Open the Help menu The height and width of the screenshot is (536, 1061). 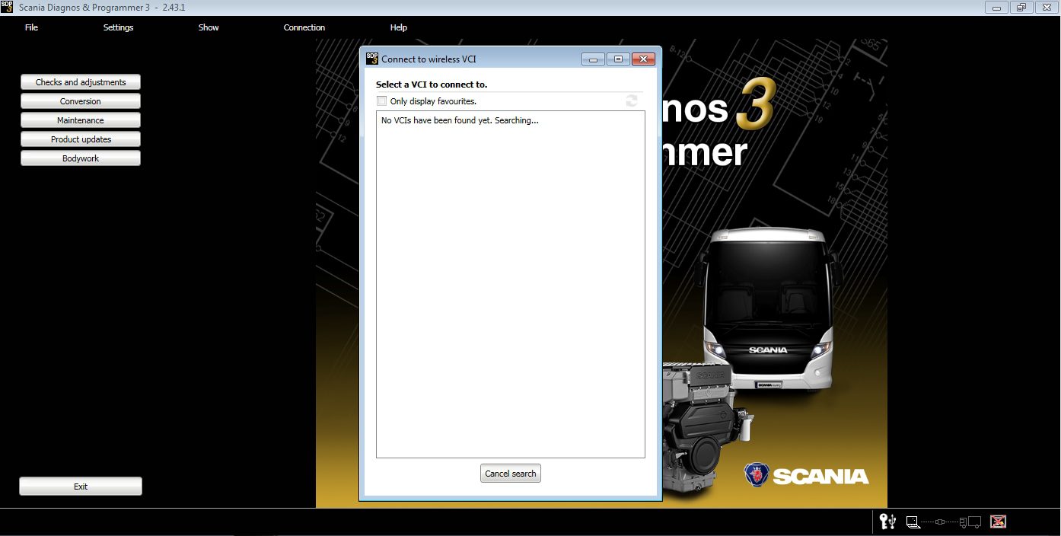[399, 27]
